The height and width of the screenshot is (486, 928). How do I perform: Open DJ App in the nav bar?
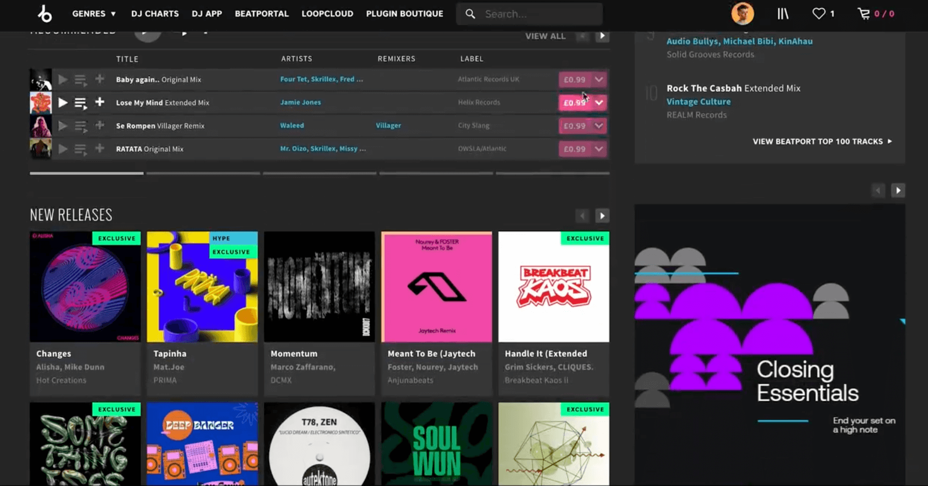point(207,13)
